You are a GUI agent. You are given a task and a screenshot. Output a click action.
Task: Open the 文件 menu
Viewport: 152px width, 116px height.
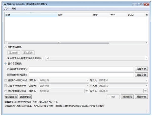pyautogui.click(x=6, y=9)
